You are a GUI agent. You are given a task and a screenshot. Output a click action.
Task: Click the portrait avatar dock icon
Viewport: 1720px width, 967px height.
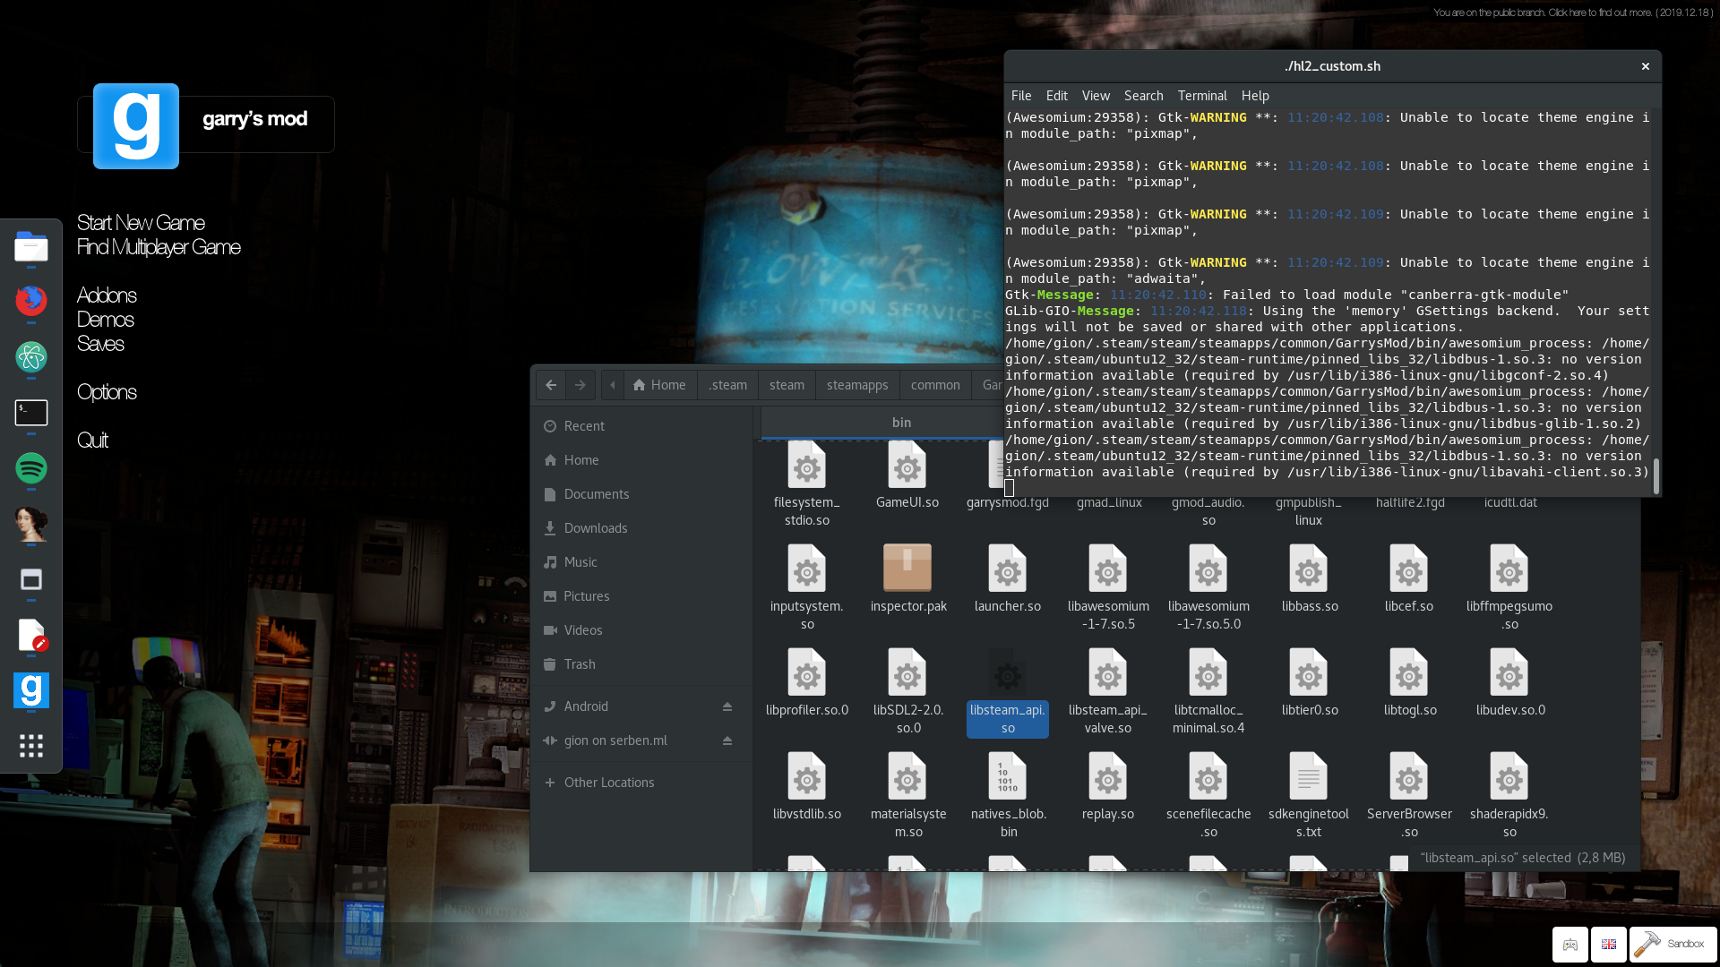30,524
